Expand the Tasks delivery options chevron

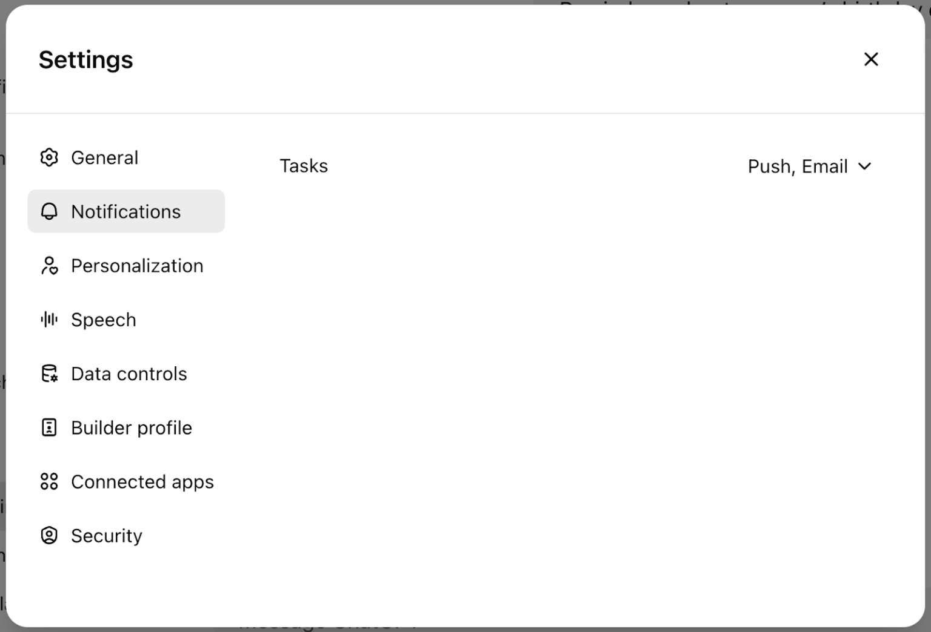[x=866, y=166]
